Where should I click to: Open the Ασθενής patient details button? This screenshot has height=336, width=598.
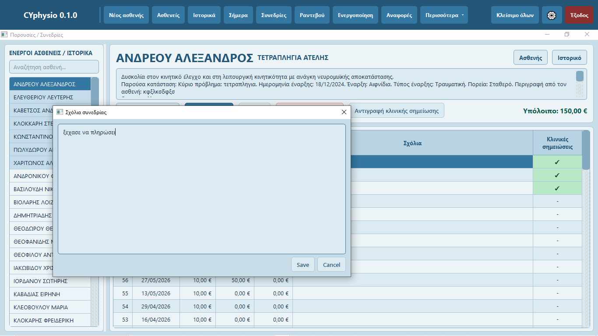coord(531,58)
